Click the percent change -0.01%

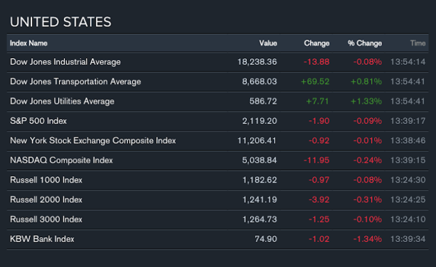[x=368, y=141]
